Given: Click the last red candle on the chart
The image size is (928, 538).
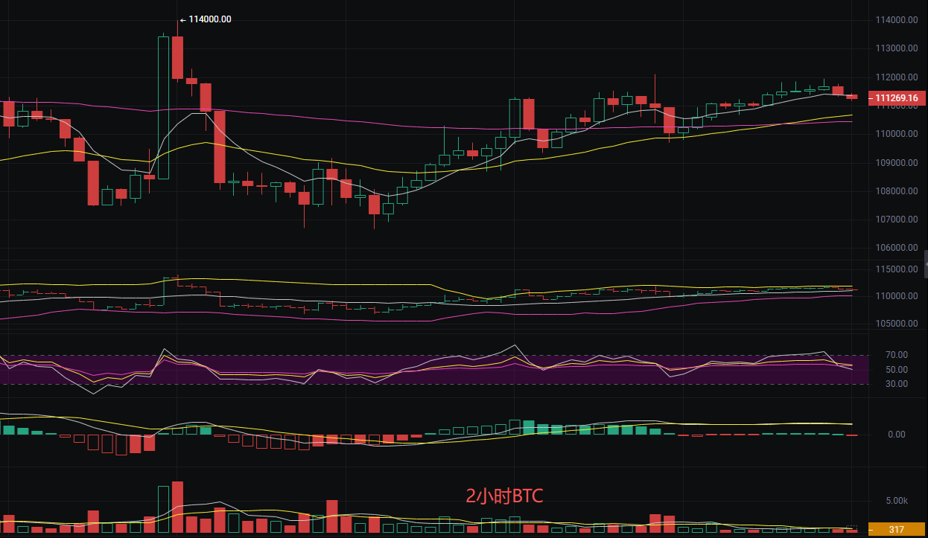Looking at the screenshot, I should [851, 97].
